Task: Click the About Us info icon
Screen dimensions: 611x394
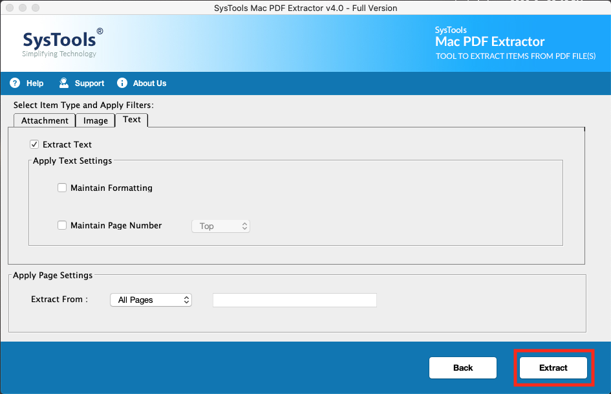Action: [122, 83]
